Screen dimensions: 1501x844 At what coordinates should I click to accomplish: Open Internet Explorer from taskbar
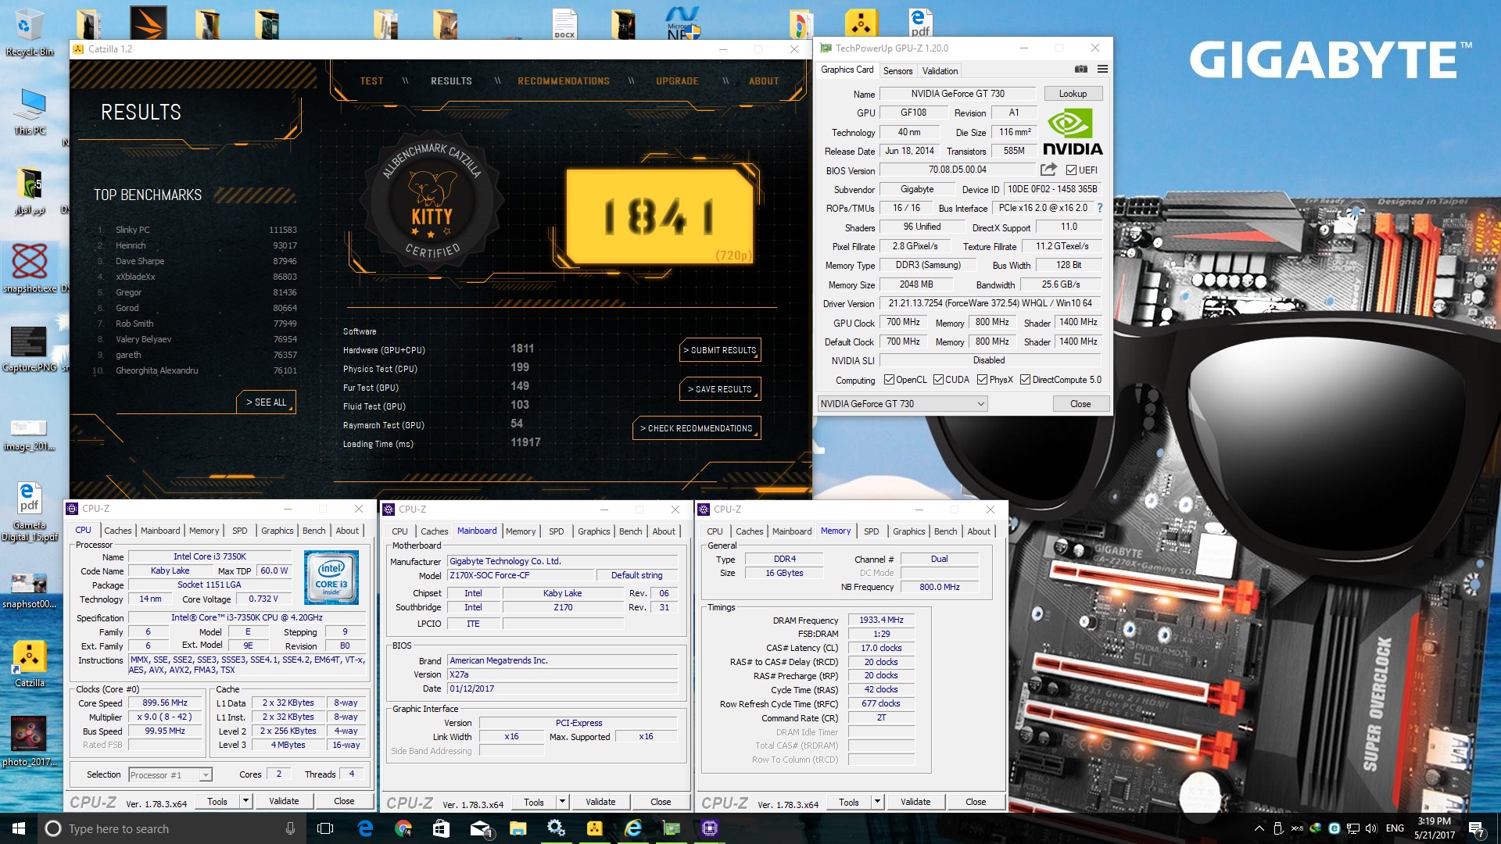[633, 828]
